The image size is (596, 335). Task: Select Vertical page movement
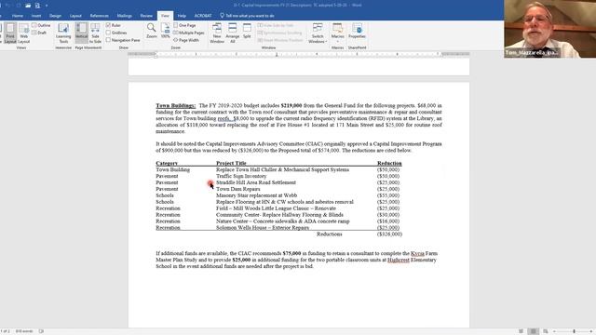tap(81, 33)
